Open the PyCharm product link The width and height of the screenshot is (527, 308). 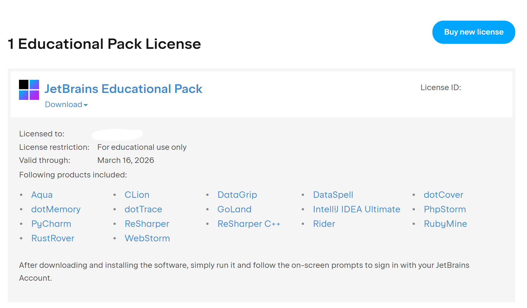point(51,224)
